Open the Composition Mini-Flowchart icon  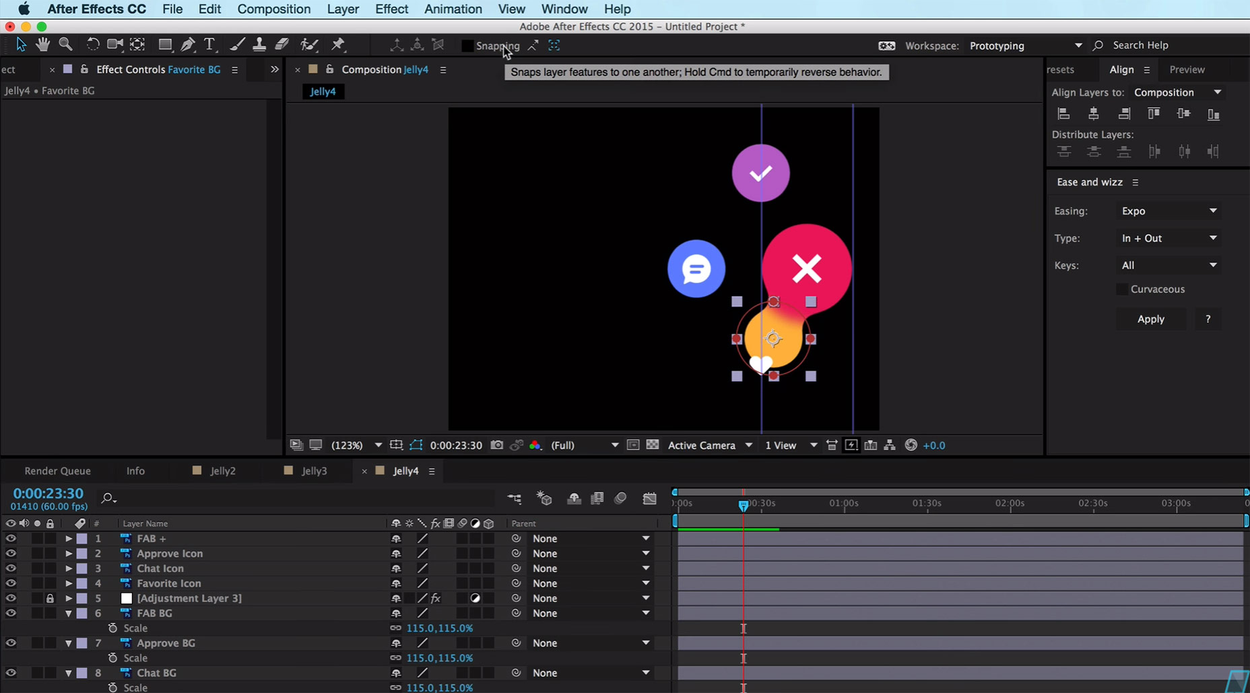(515, 499)
